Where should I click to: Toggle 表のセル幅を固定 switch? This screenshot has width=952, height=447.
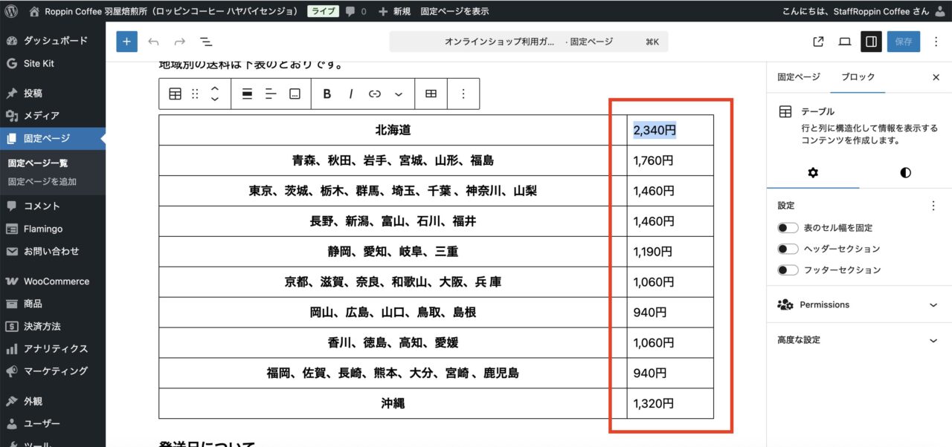tap(788, 228)
